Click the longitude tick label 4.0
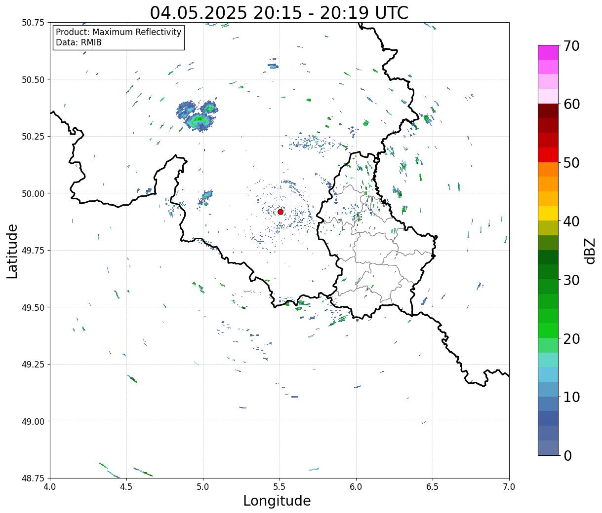The width and height of the screenshot is (602, 513). pos(50,487)
